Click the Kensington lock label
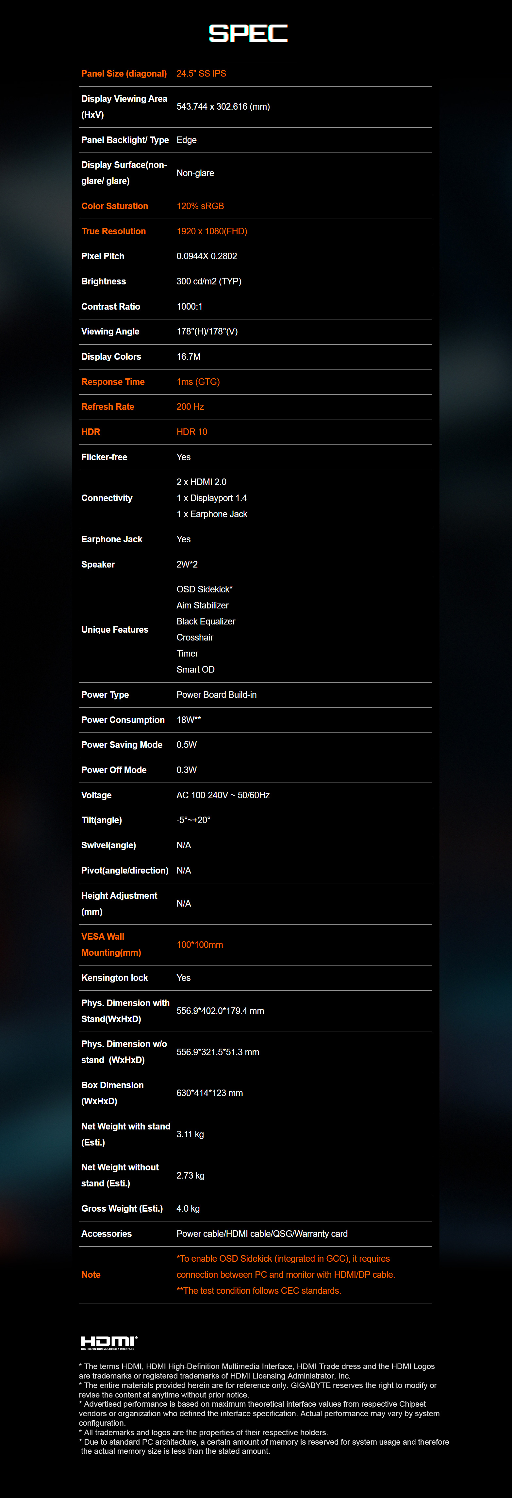Image resolution: width=512 pixels, height=1498 pixels. tap(114, 978)
